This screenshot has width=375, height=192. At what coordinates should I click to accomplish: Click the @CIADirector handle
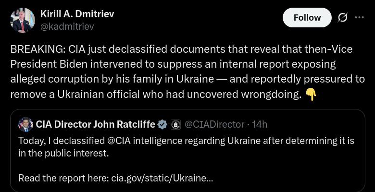pos(214,125)
